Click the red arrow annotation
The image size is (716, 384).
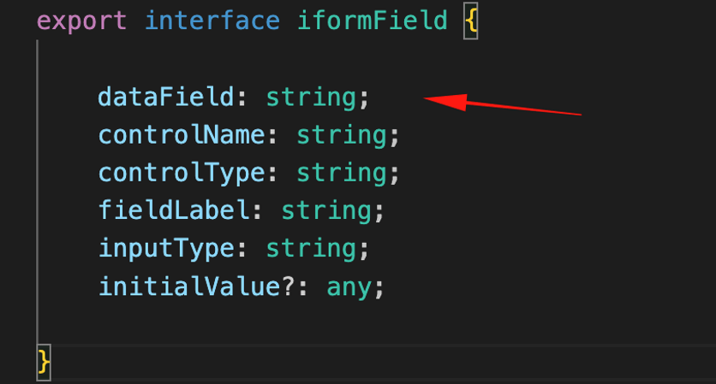tap(502, 104)
